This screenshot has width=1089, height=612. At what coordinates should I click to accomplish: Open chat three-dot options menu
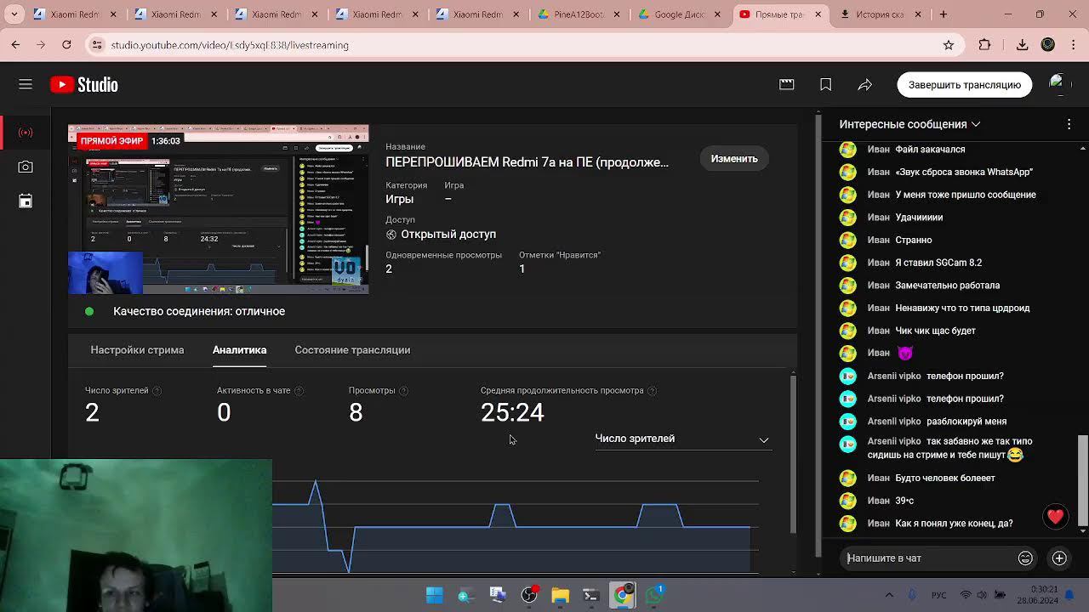tap(1069, 124)
